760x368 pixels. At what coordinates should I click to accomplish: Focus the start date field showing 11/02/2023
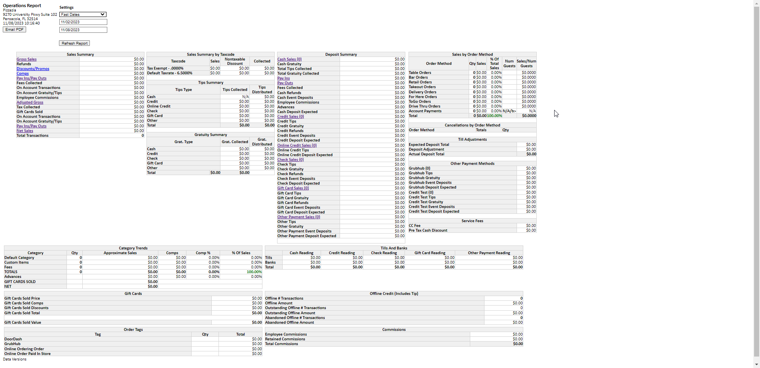coord(83,22)
